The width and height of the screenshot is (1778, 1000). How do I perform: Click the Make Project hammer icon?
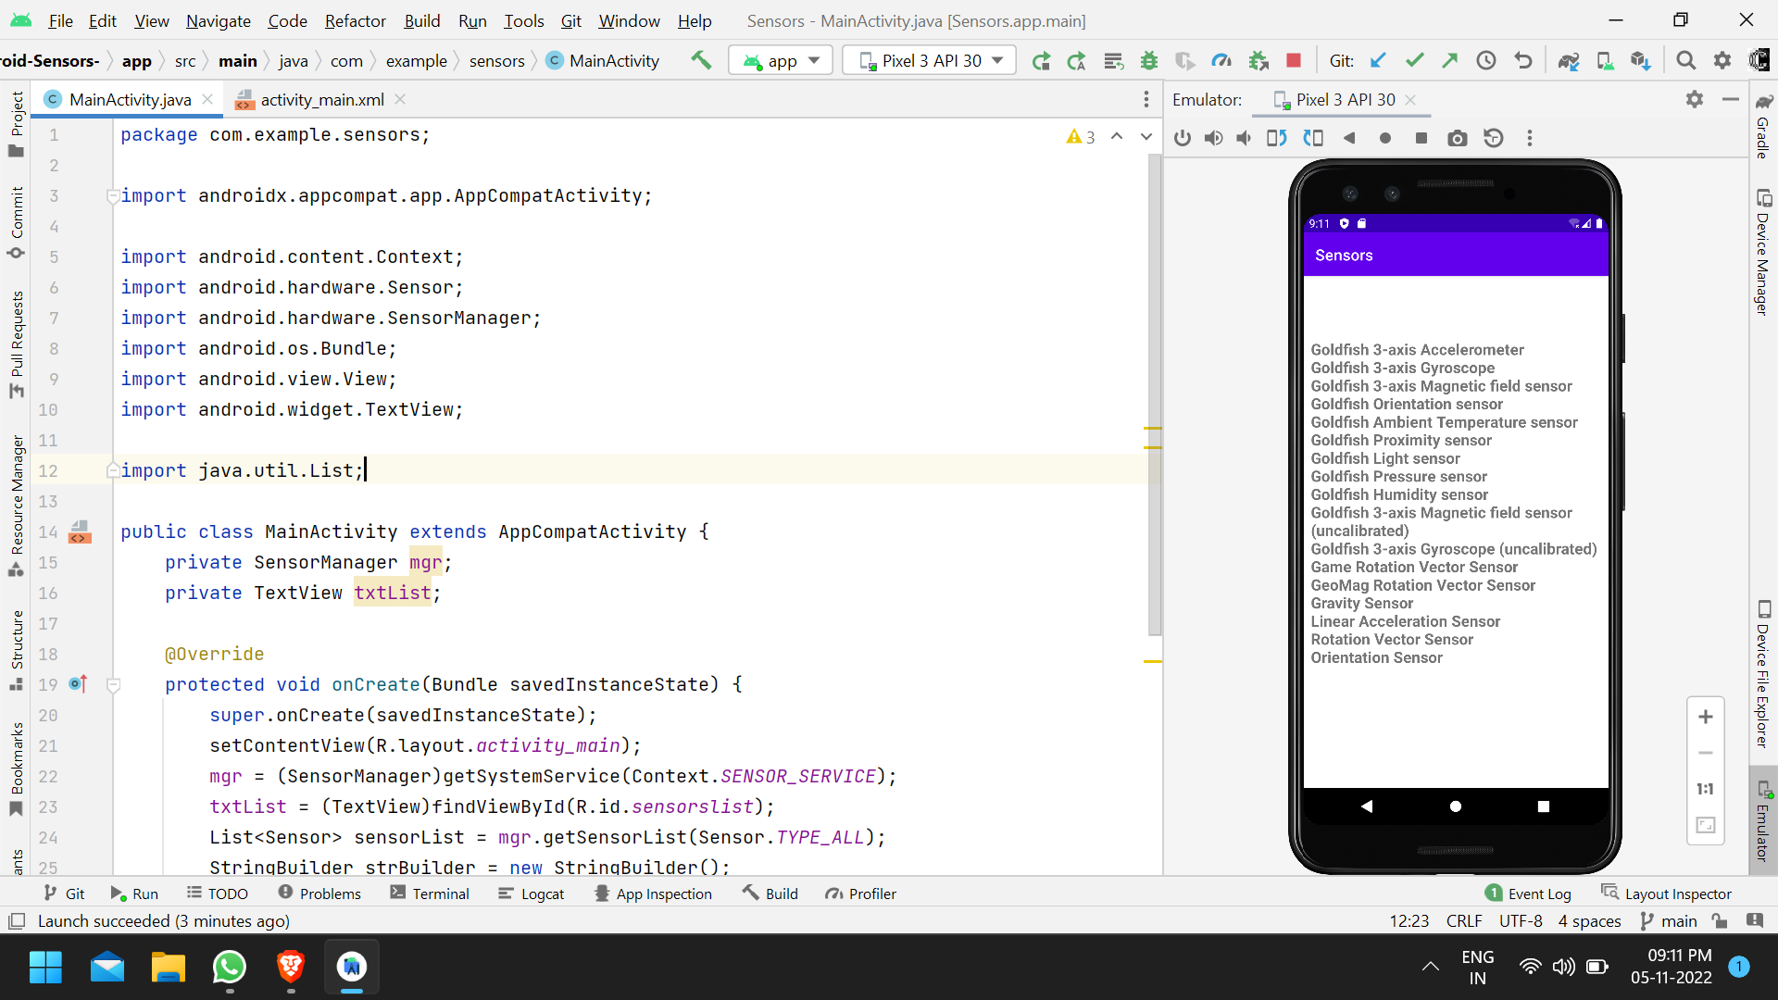(701, 60)
